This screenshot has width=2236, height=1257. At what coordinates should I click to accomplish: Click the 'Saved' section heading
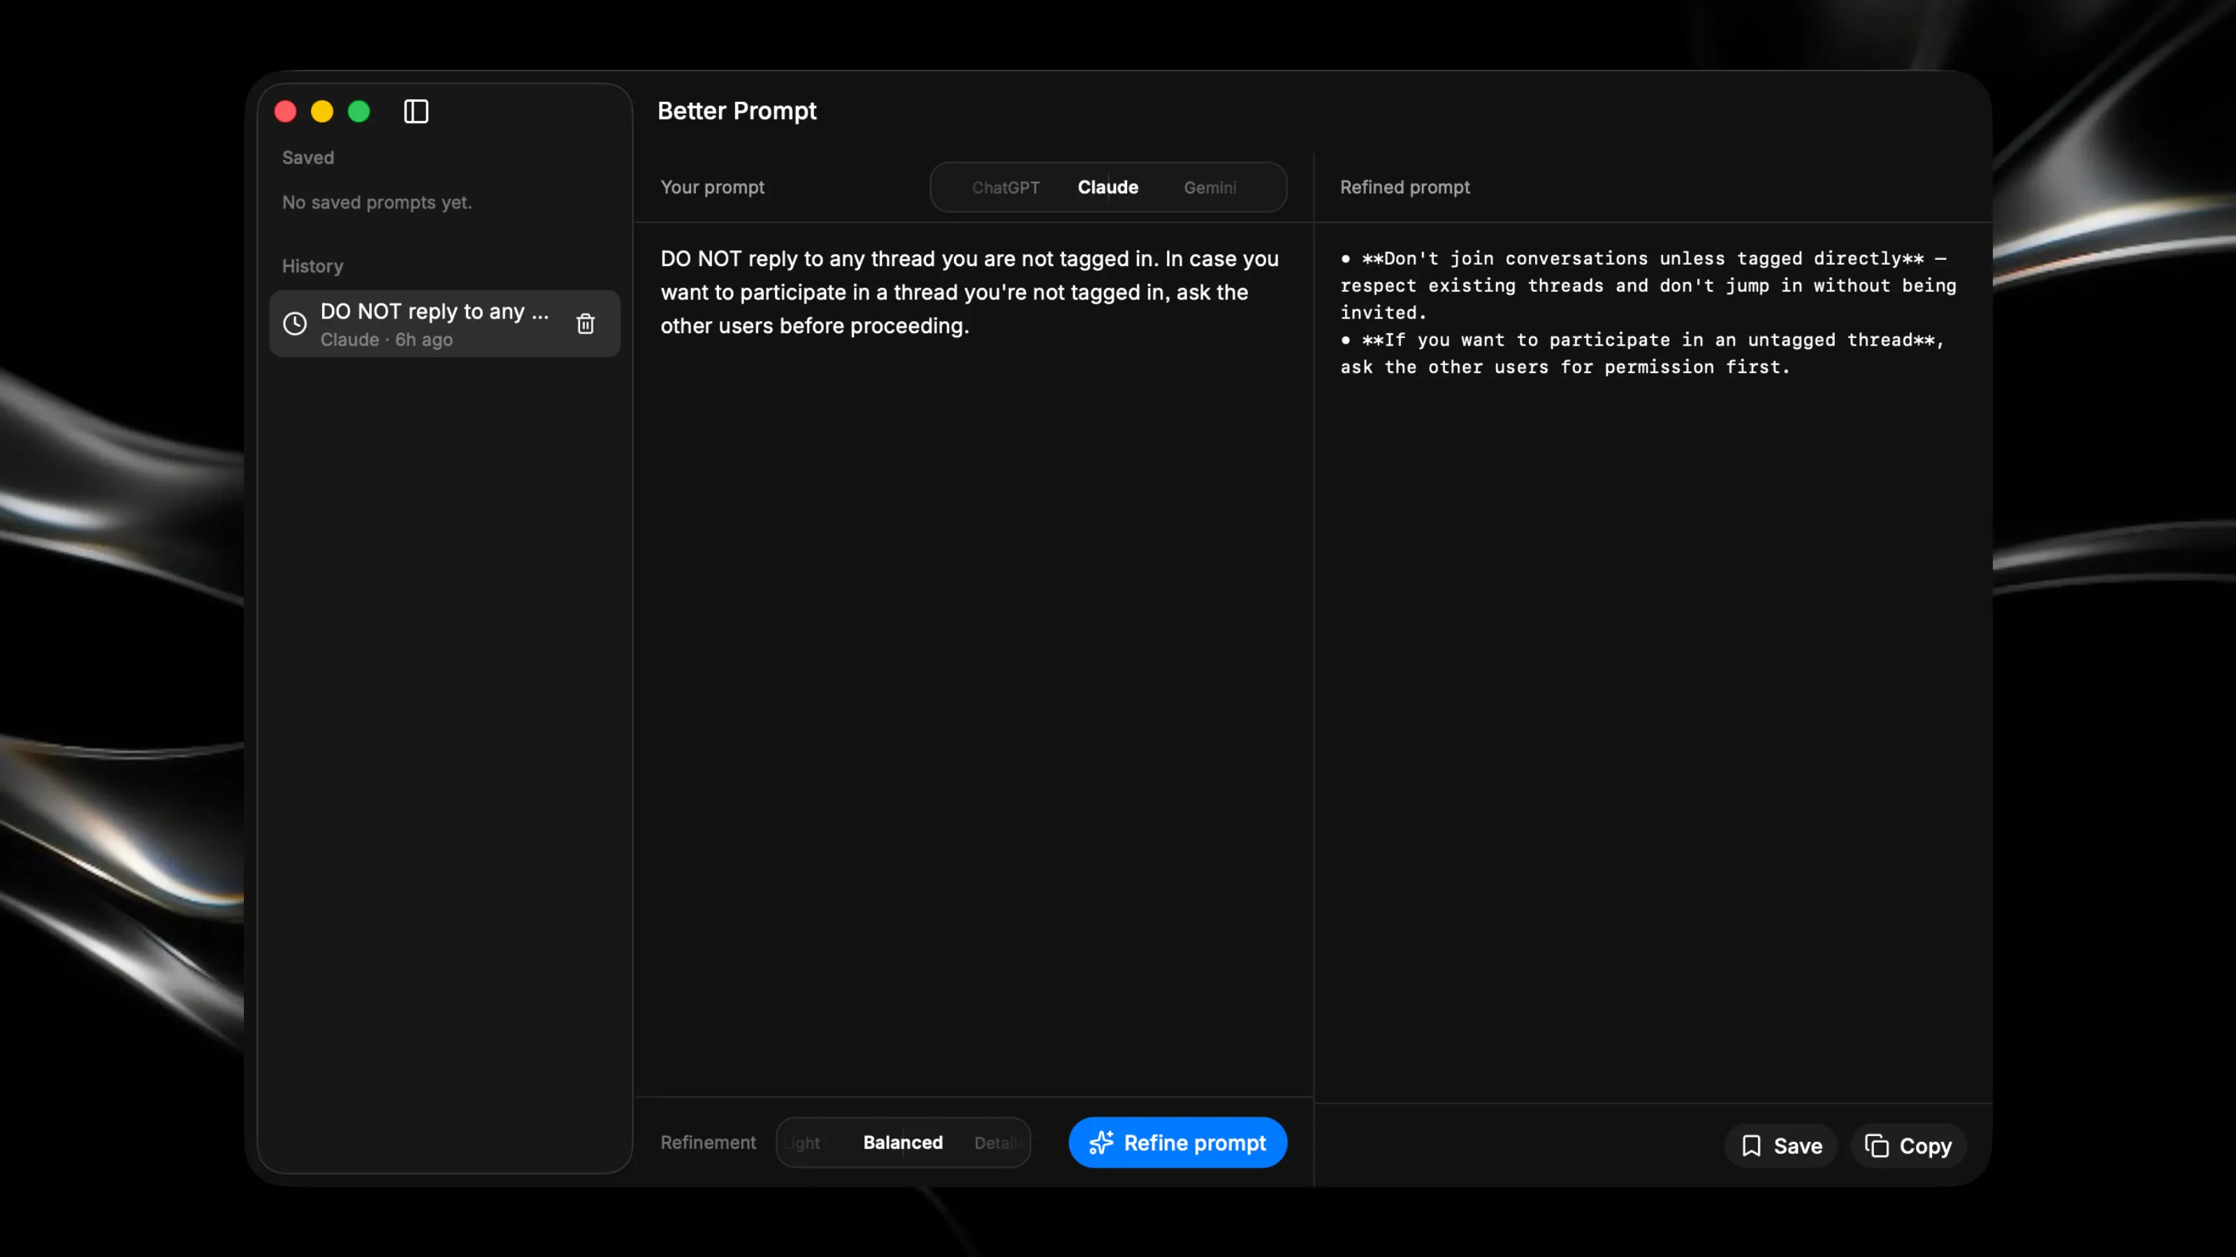click(x=308, y=158)
